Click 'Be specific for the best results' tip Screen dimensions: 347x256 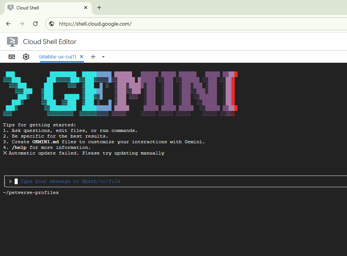coord(56,136)
